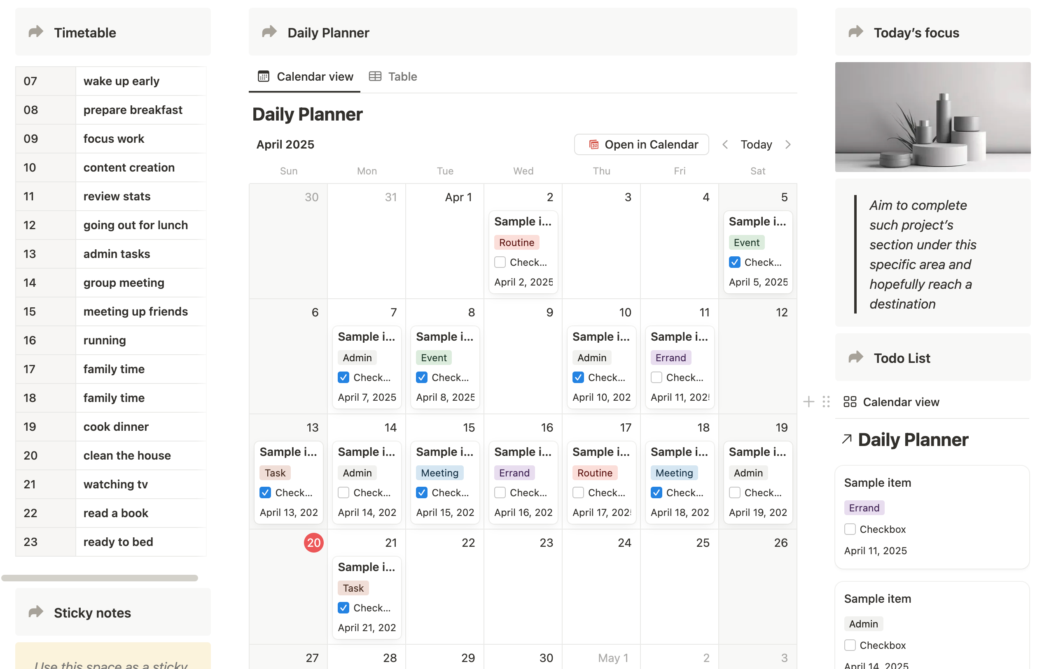The height and width of the screenshot is (669, 1042).
Task: Click the plus icon beside Todo Calendar view
Action: (x=808, y=402)
